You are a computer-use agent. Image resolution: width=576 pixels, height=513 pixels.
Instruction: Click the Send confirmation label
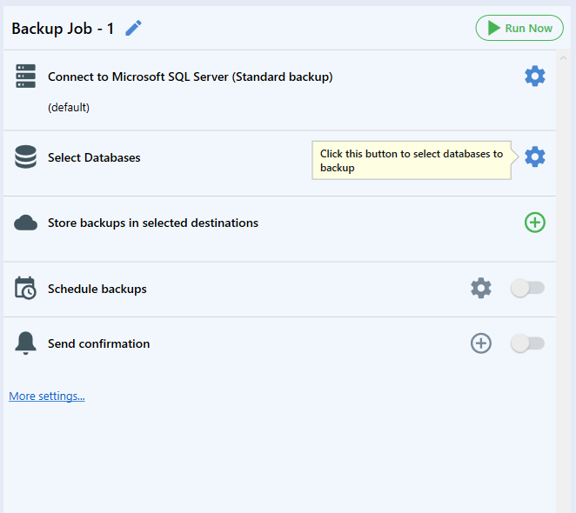tap(99, 343)
